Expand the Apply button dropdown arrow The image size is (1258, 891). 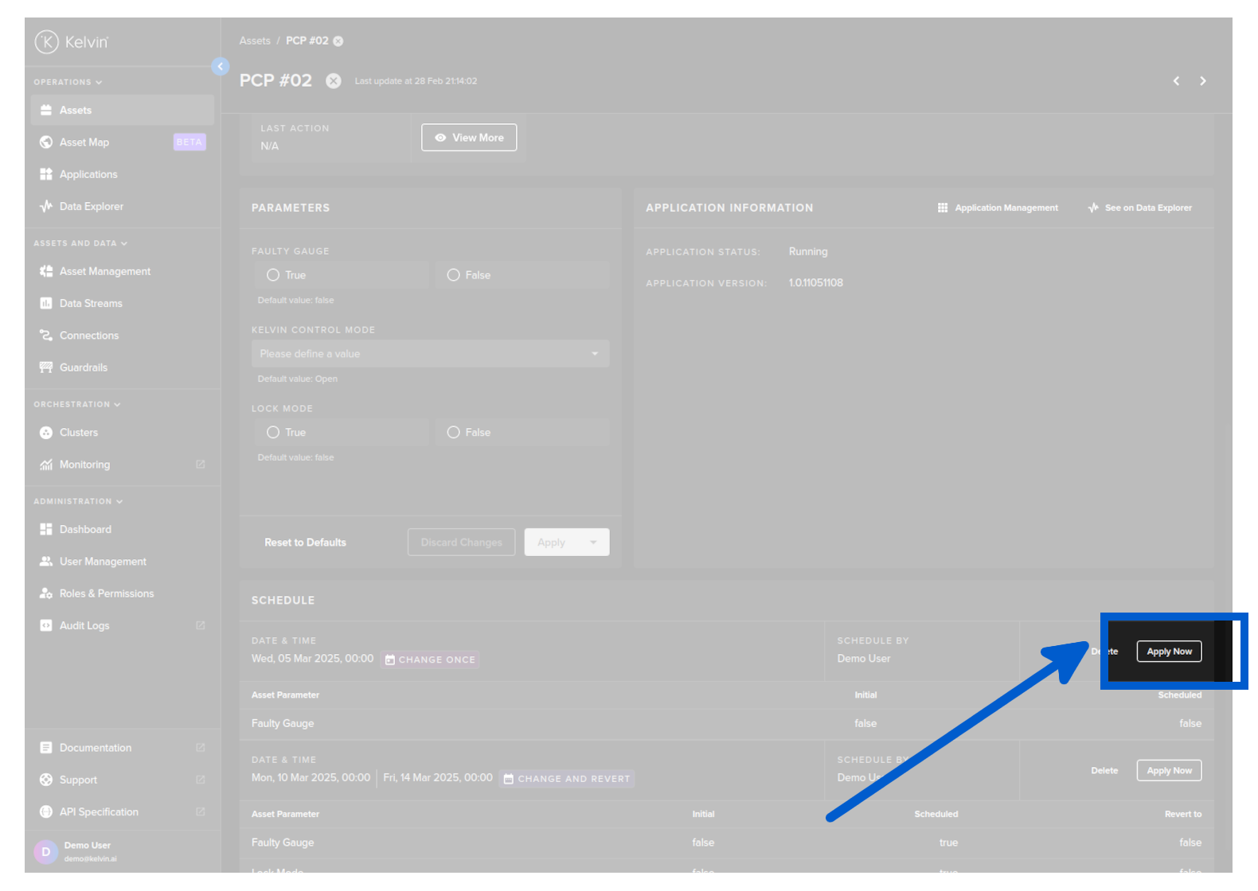click(x=593, y=543)
